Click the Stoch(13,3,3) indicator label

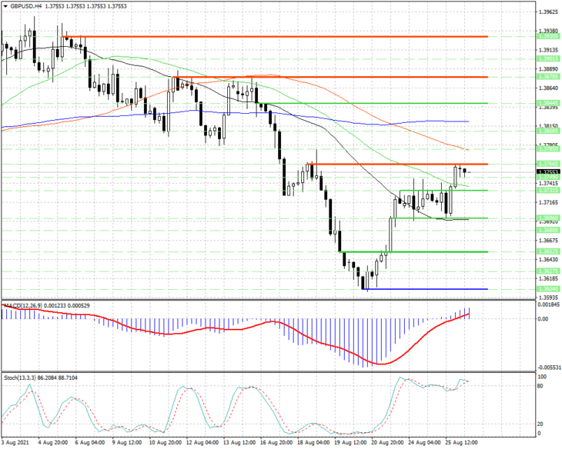[x=20, y=377]
